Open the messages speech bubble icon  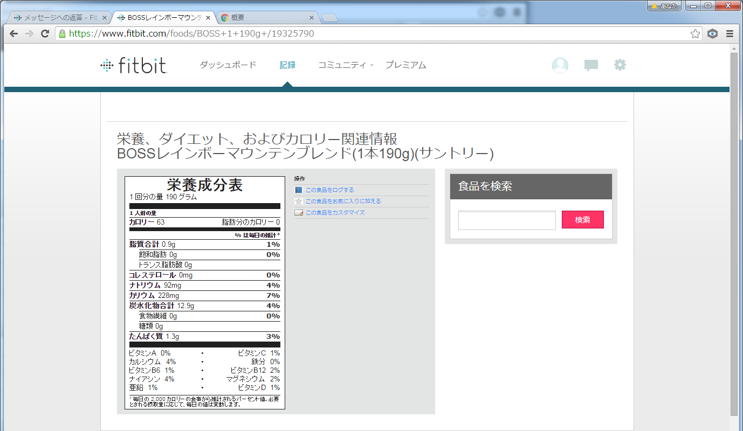pyautogui.click(x=591, y=66)
